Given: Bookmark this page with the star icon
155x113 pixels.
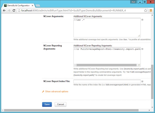Looking at the screenshot, I should coord(146,11).
